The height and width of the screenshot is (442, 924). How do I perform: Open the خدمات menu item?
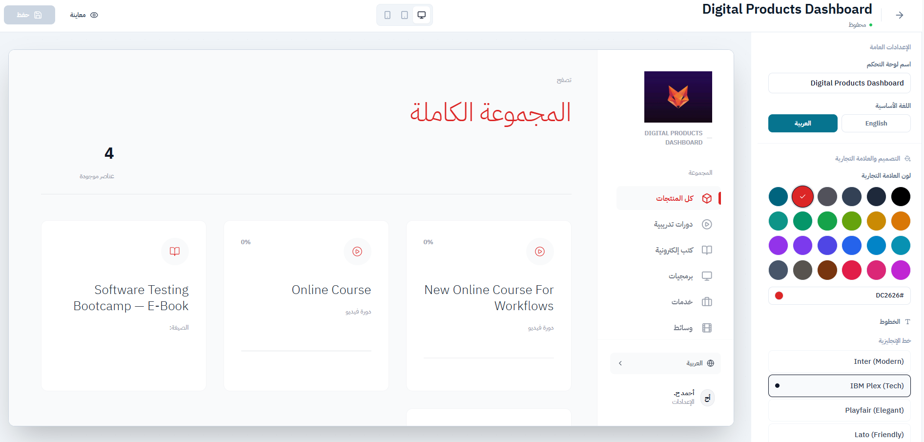pyautogui.click(x=669, y=302)
